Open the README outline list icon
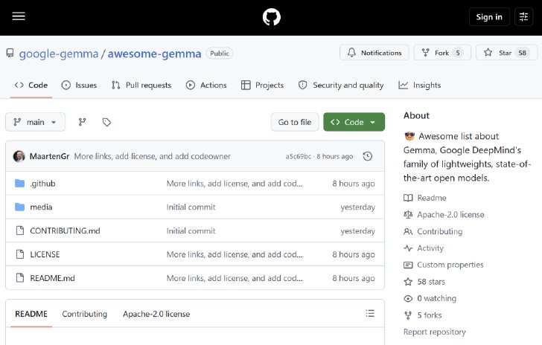Viewport: 542px width, 345px height. tap(370, 313)
